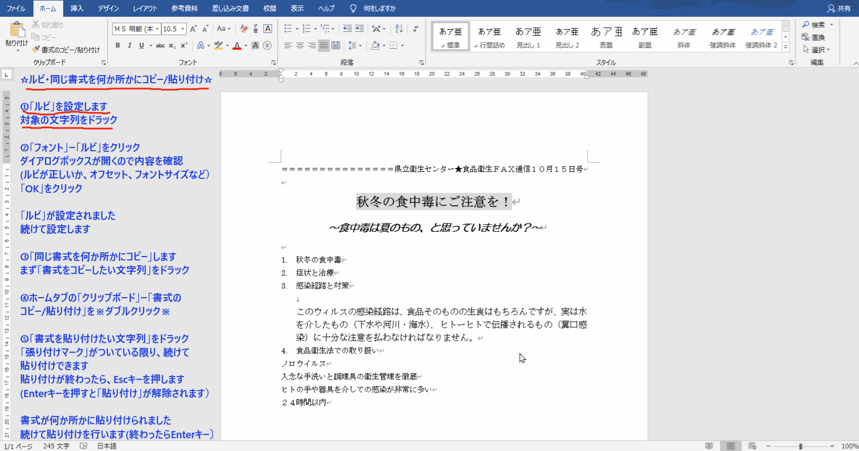Click the Character Border icon
Image resolution: width=859 pixels, height=451 pixels.
[x=268, y=29]
